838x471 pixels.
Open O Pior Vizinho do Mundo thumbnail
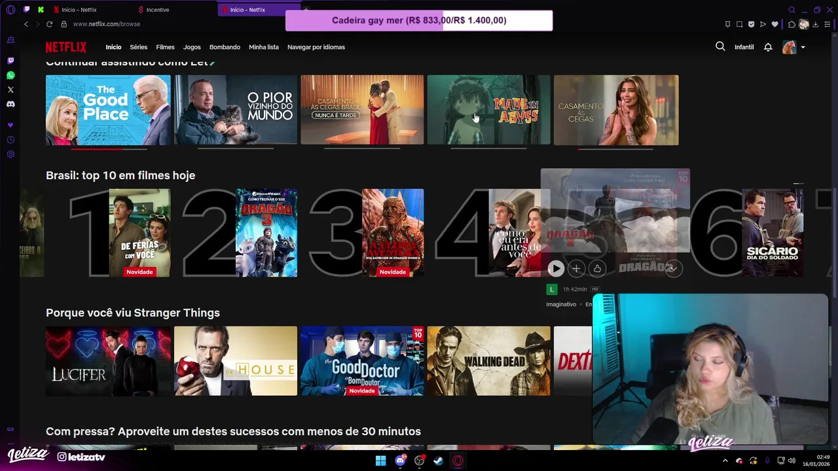(x=236, y=110)
